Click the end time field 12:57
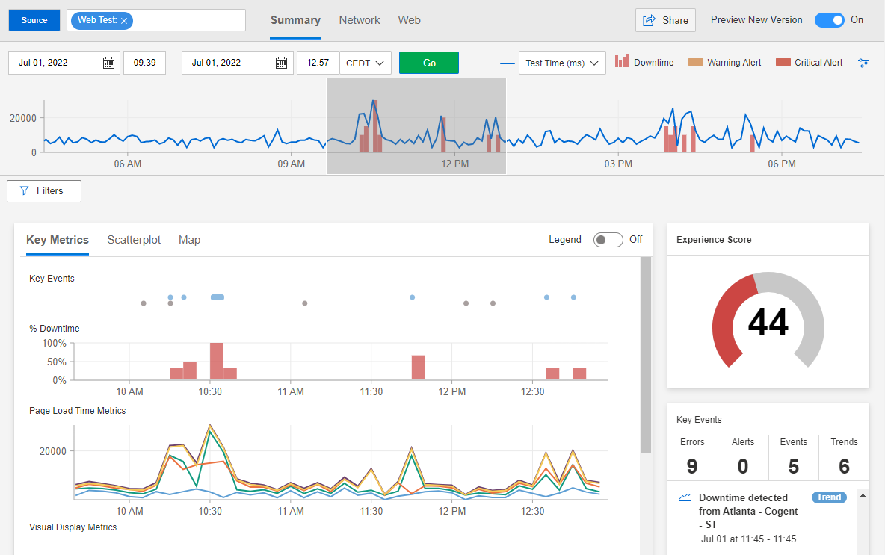Viewport: 885px width, 555px height. (318, 63)
